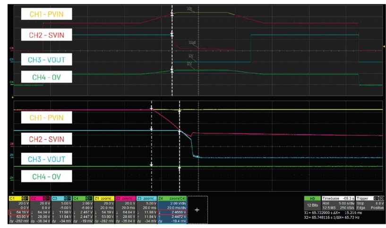
Task: Select the C4 channel descriptor box
Action: click(83, 207)
